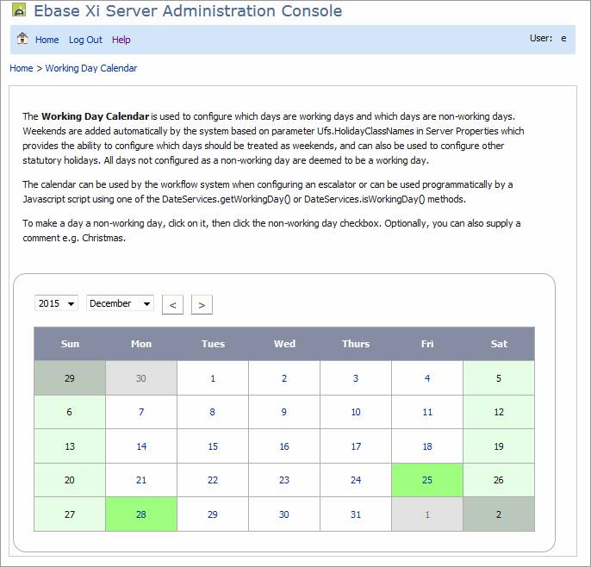Screen dimensions: 591x567
Task: Choose Wednesday December 16
Action: [x=284, y=446]
